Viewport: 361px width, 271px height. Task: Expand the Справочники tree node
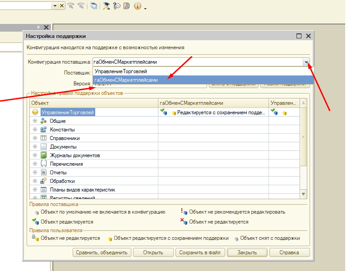[x=35, y=138]
